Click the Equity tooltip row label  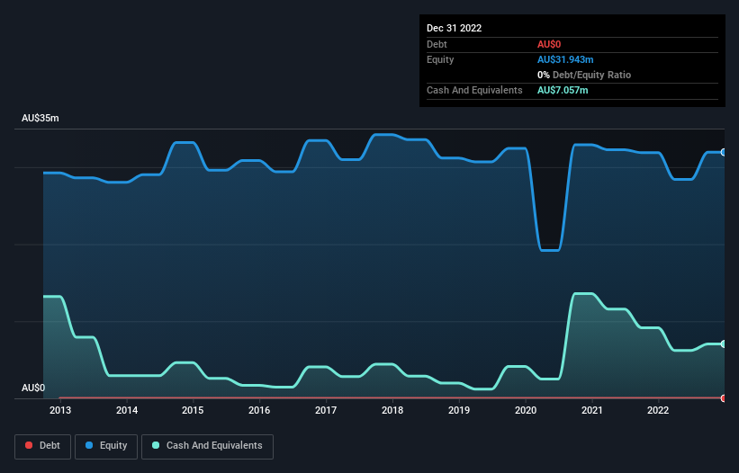tap(440, 59)
